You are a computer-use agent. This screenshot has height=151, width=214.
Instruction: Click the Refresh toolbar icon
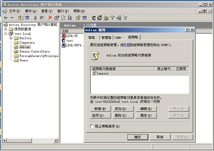point(63,18)
